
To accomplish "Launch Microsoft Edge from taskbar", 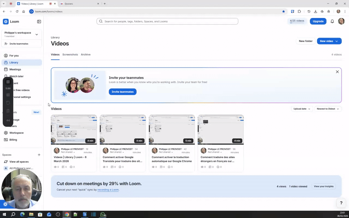I will tap(22, 215).
